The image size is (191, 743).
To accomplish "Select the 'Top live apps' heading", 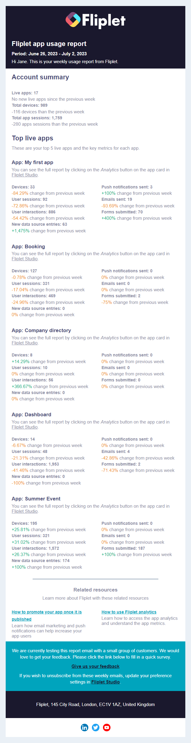I will point(33,138).
